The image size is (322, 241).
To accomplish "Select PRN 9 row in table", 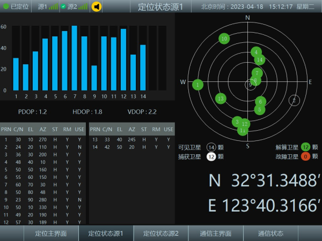I will [43, 200].
